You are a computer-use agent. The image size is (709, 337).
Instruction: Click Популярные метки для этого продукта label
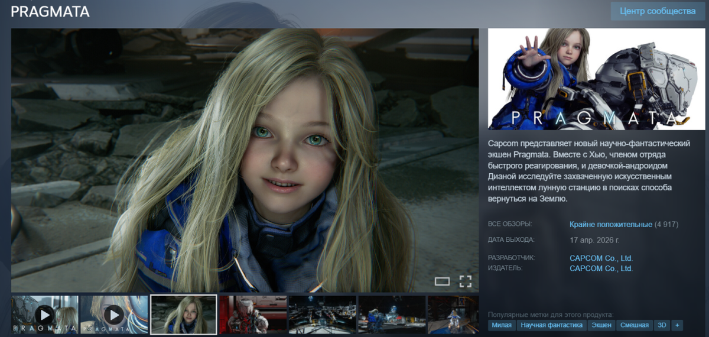click(x=551, y=315)
